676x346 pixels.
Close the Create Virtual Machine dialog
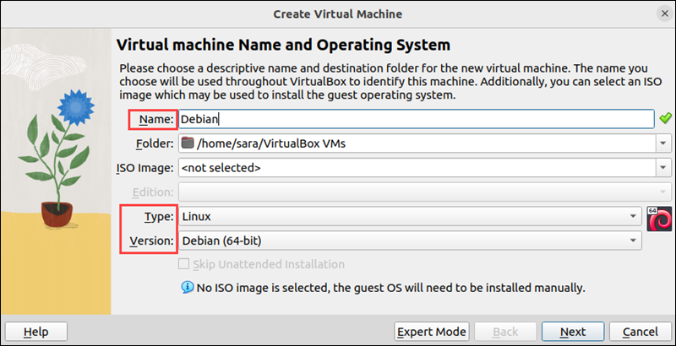pyautogui.click(x=664, y=14)
